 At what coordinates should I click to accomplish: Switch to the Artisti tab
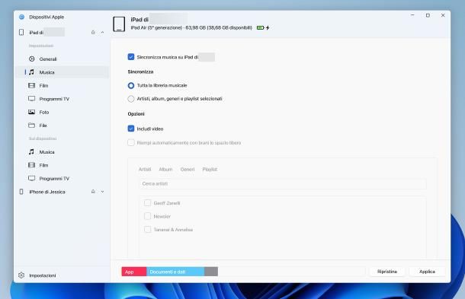click(145, 170)
